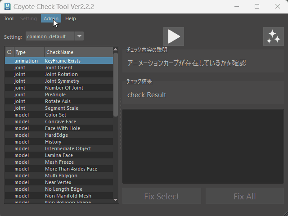Screen dimensions: 288x216
Task: Sort list by the Type column header
Action: (29, 52)
